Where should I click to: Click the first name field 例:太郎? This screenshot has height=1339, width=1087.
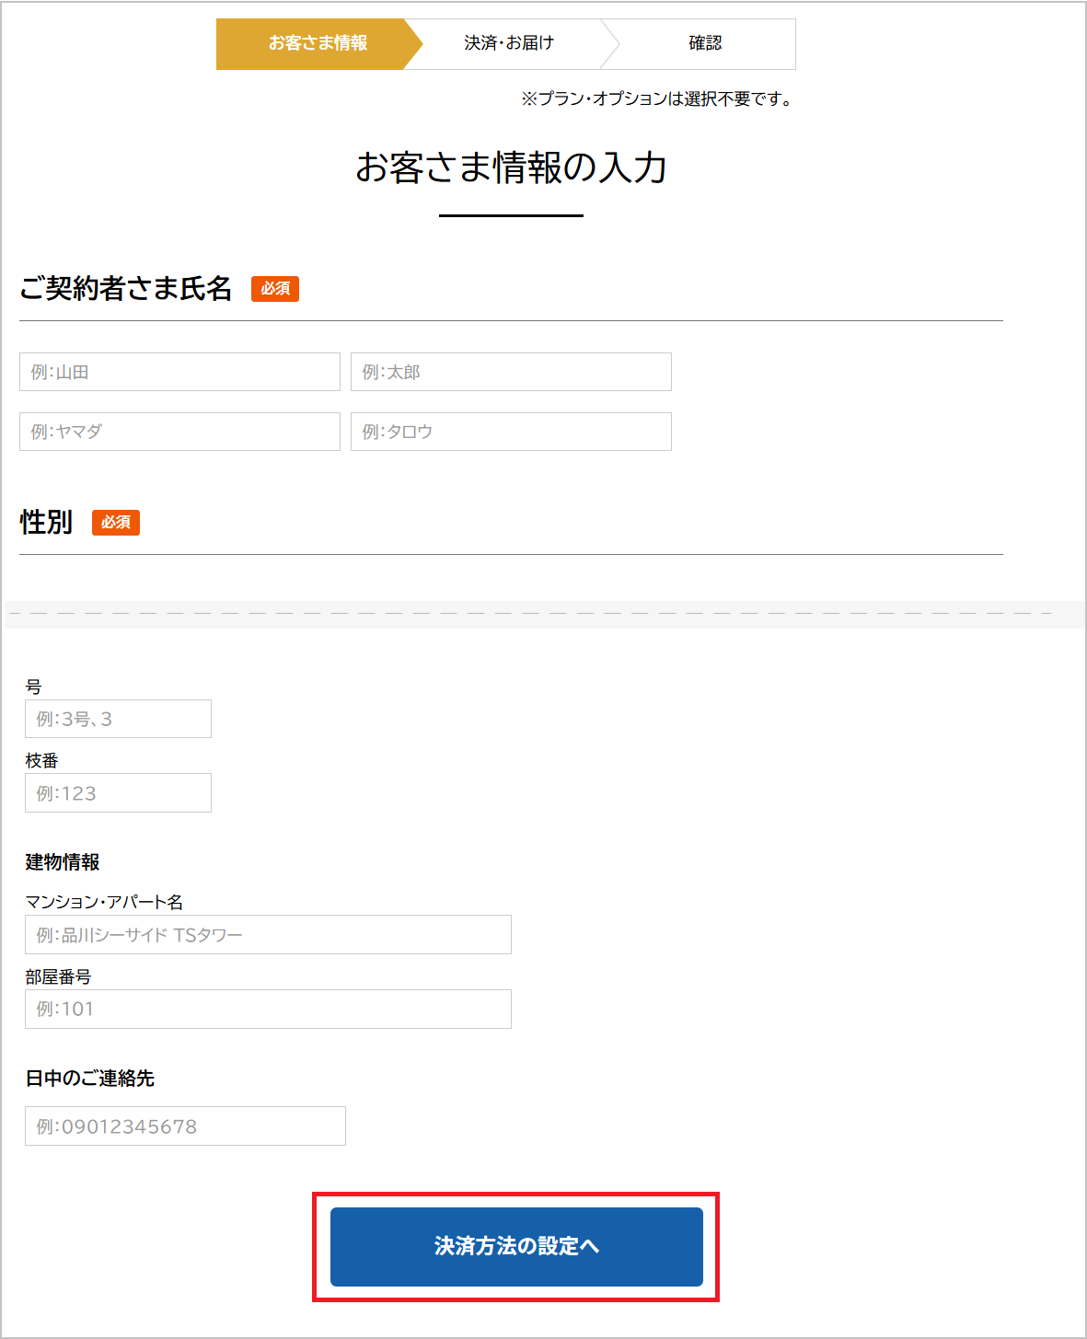[x=511, y=372]
